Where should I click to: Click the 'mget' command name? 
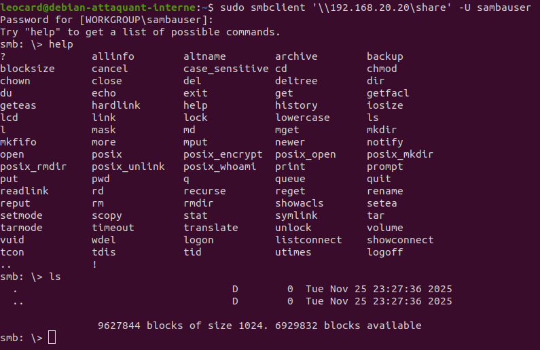[x=287, y=130]
